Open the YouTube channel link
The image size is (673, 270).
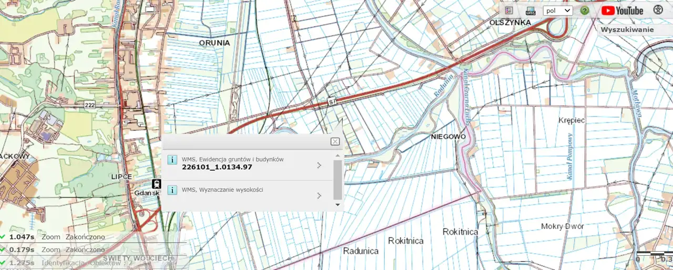pyautogui.click(x=623, y=11)
